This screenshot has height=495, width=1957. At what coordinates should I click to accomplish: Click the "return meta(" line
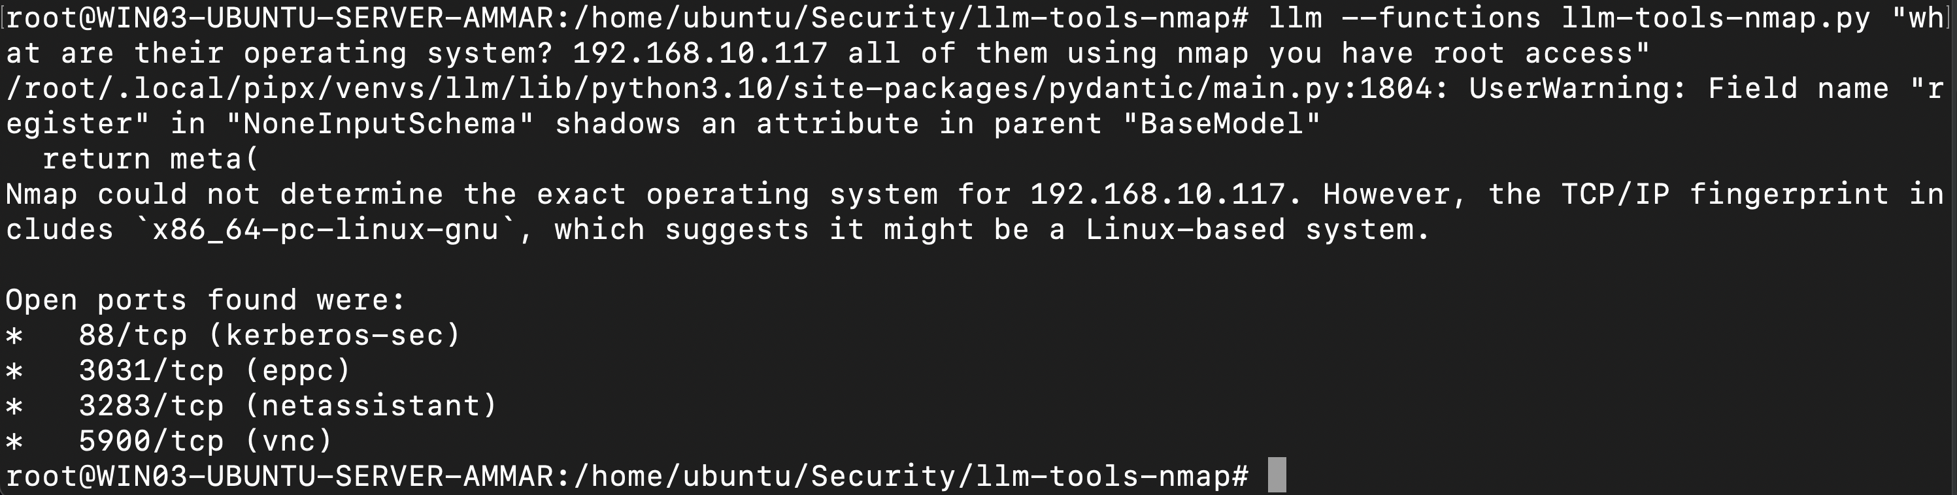coord(150,159)
